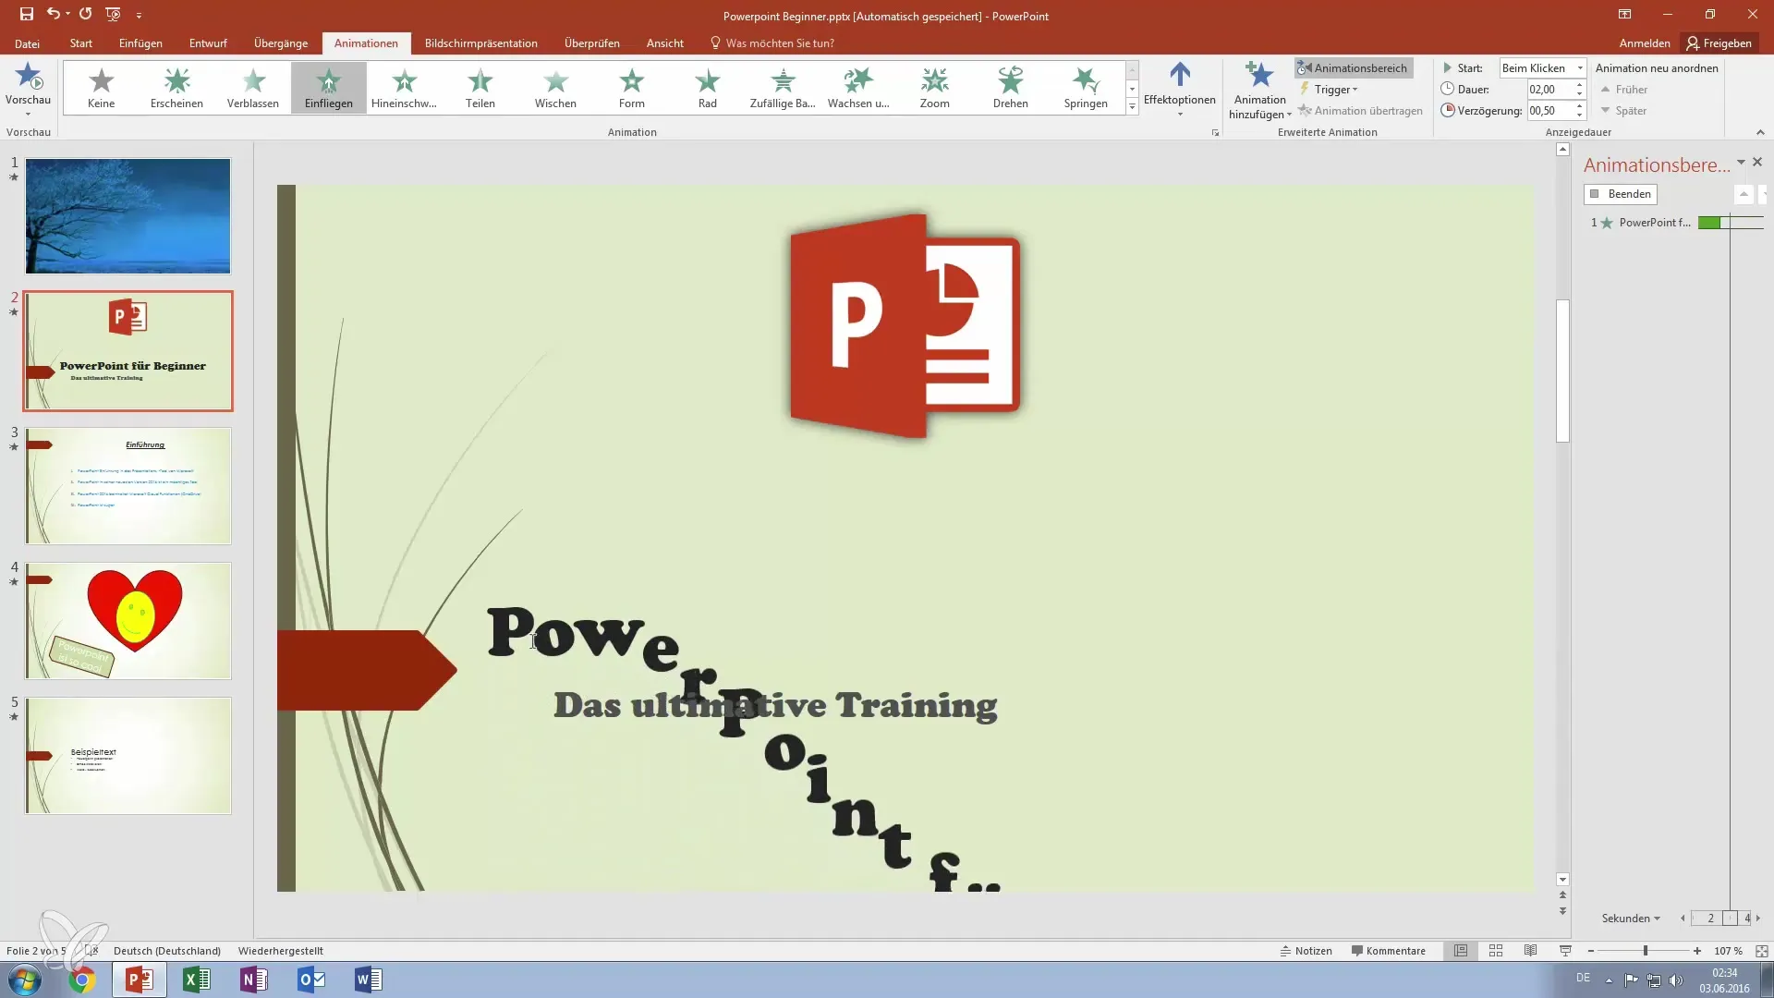The height and width of the screenshot is (998, 1774).
Task: Choose the Drehen animation
Action: 1010,89
